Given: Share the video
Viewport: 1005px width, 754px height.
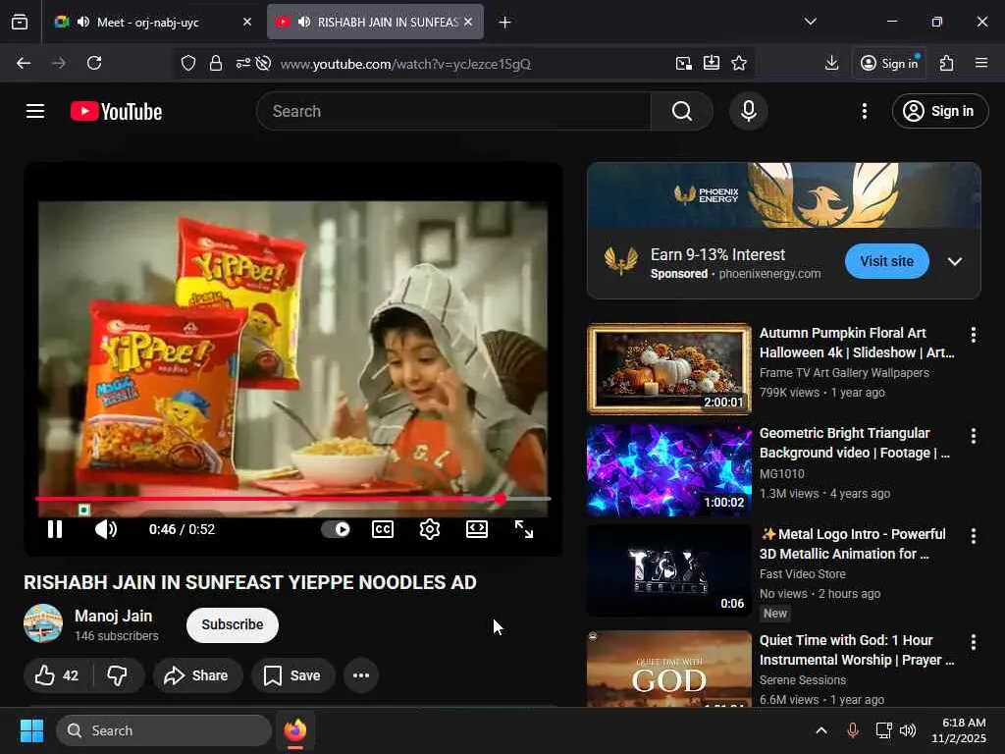Looking at the screenshot, I should point(197,675).
